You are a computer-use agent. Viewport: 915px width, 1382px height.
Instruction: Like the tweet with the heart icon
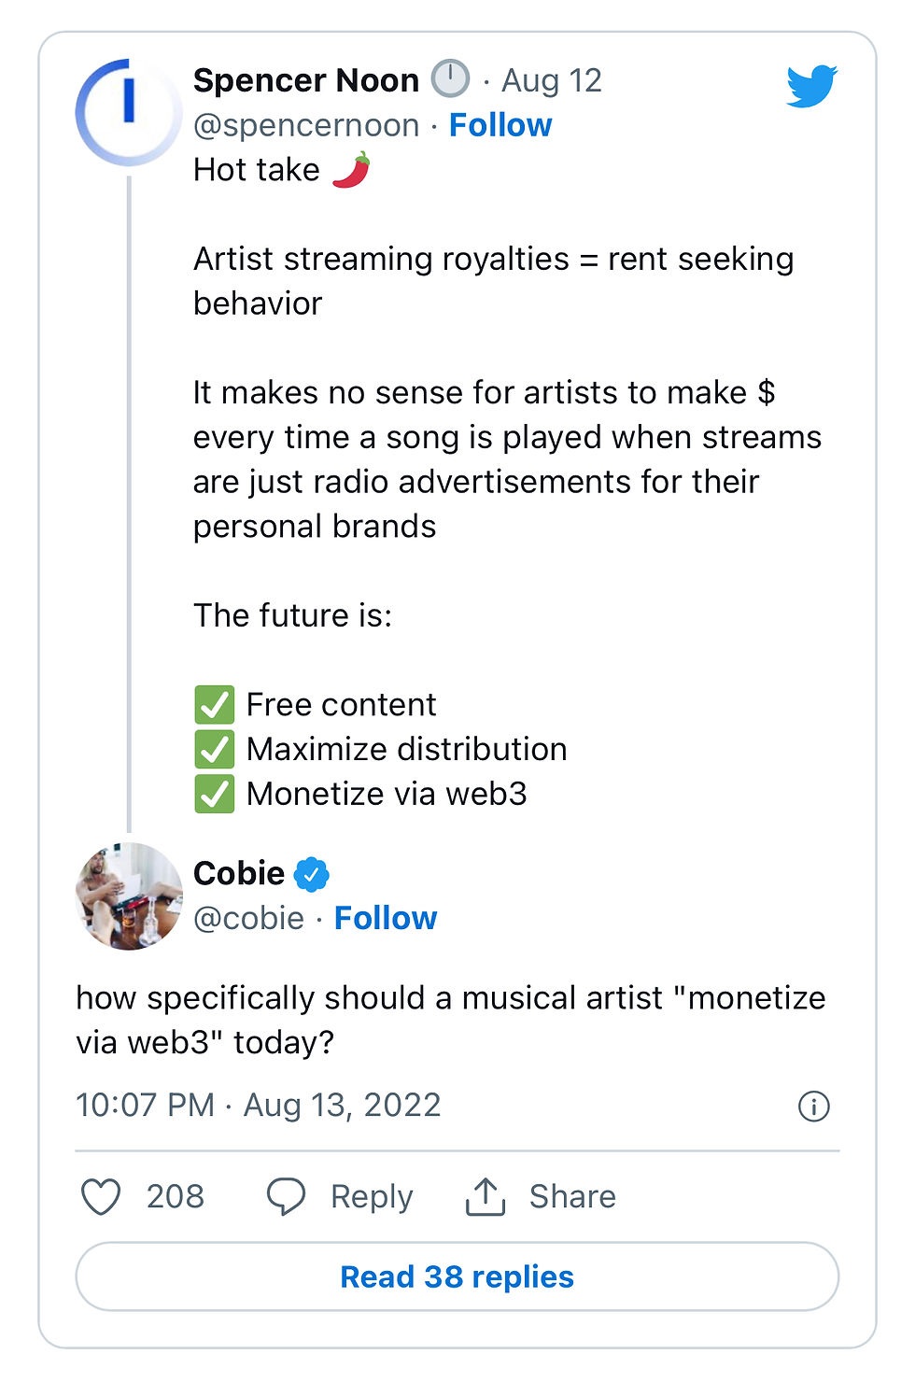101,1196
